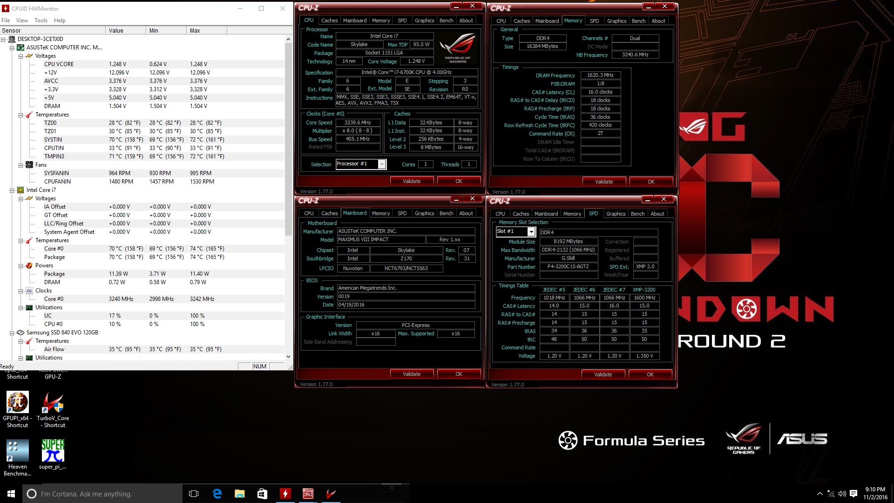Show hidden system tray icons
This screenshot has height=503, width=894.
click(x=819, y=494)
